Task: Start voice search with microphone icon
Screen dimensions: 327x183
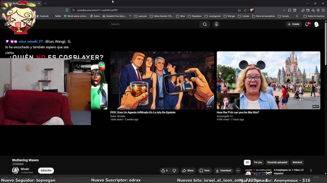Action: pyautogui.click(x=216, y=24)
